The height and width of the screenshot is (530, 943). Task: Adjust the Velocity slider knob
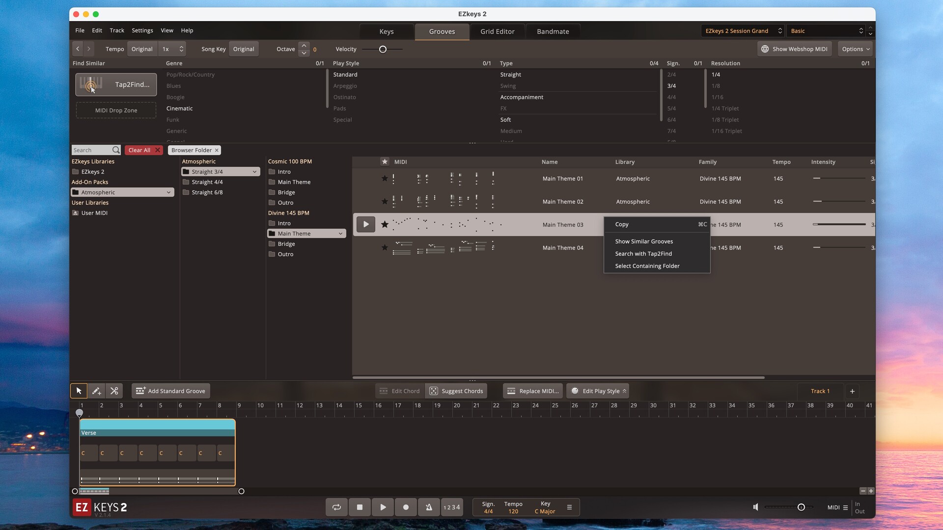(383, 49)
